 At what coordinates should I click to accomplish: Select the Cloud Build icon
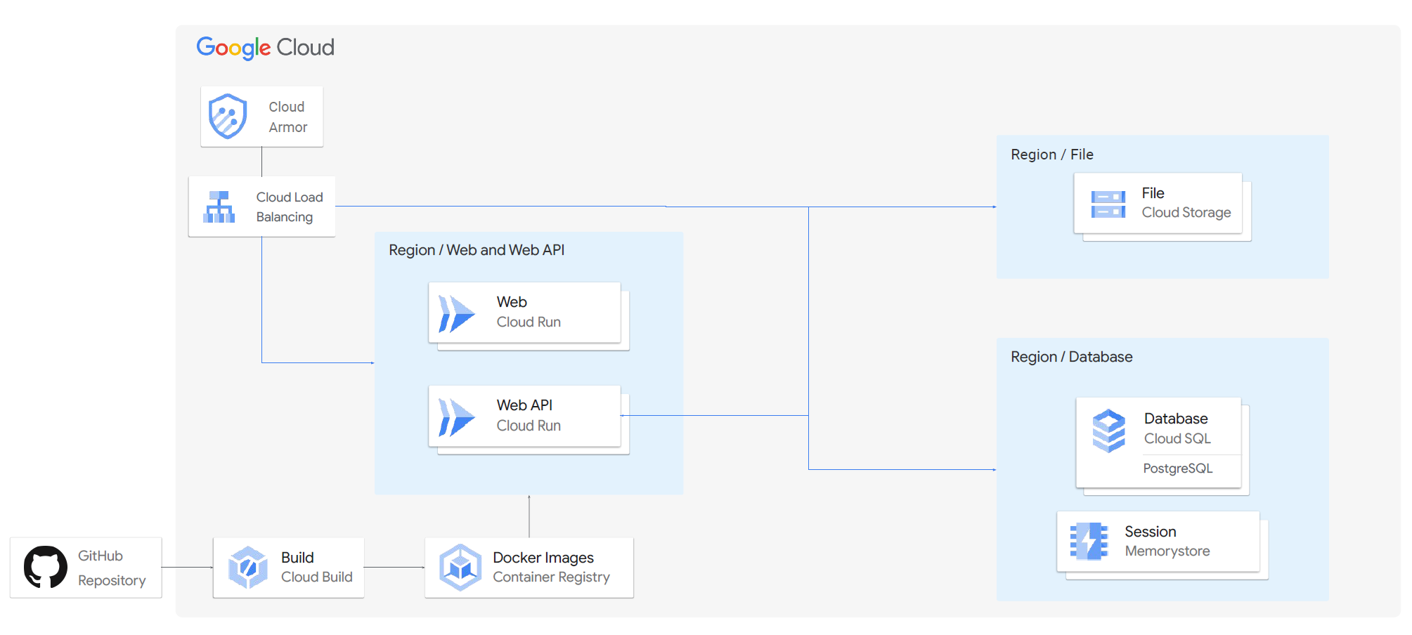247,568
